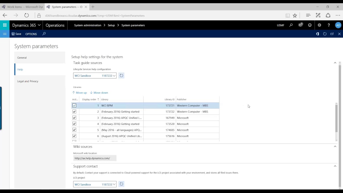Toggle checkbox for August 2016 APQC row

coord(74,136)
